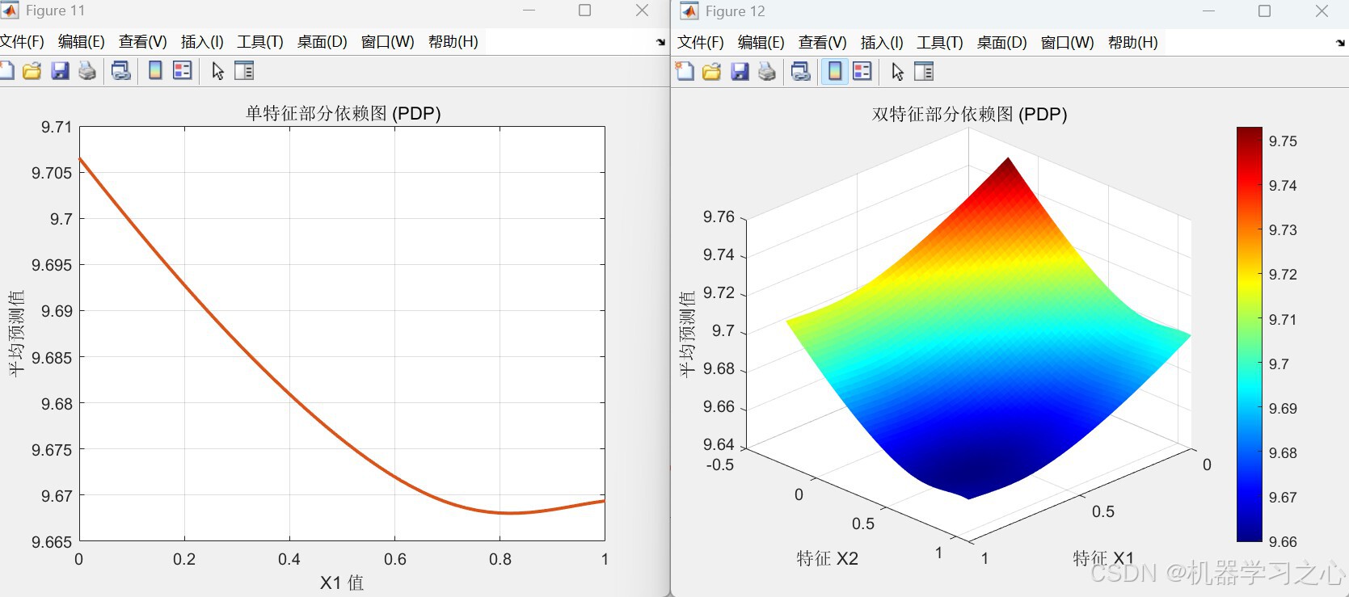
Task: Open 编辑(E) menu in Figure 12
Action: (x=761, y=43)
